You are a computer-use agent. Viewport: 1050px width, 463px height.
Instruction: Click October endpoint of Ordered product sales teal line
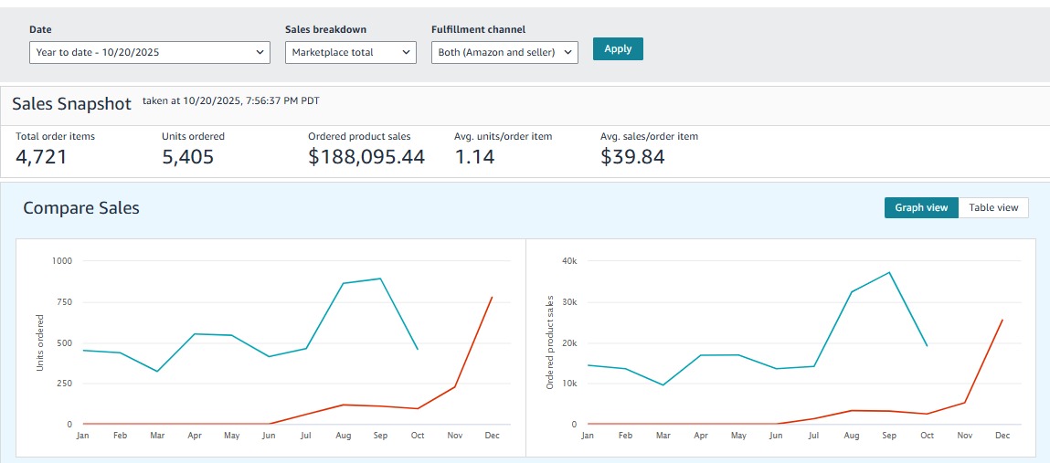[x=927, y=345]
